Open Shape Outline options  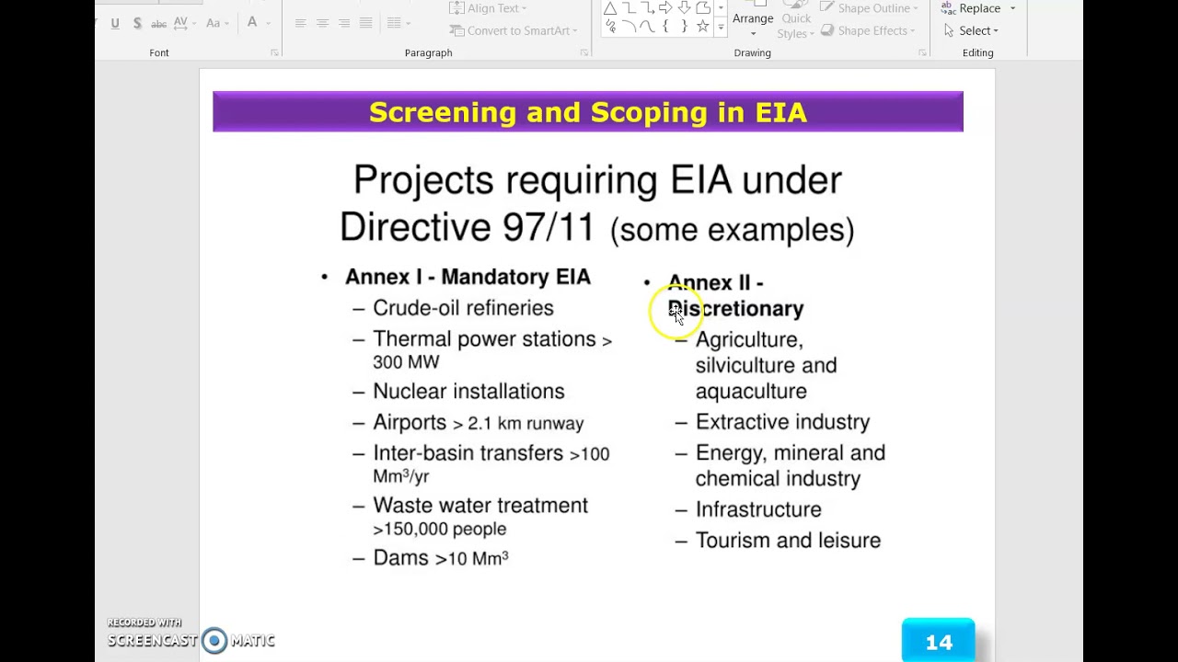coord(869,8)
